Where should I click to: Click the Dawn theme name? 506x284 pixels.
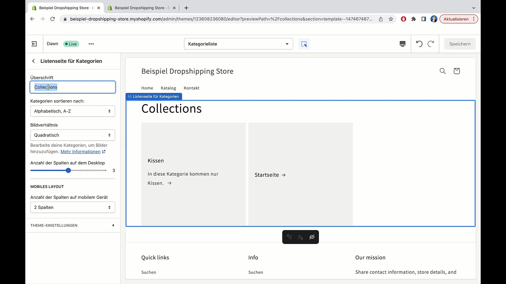(52, 44)
